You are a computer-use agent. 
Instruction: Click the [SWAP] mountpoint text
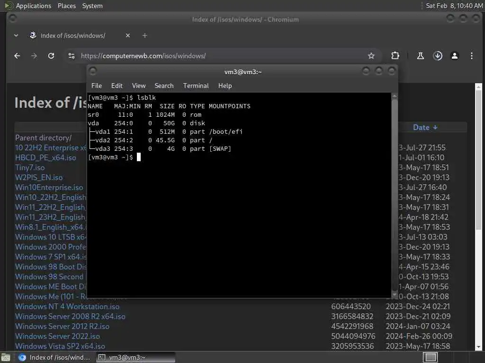point(220,149)
